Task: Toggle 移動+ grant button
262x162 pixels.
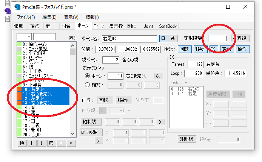Action: [x=124, y=100]
